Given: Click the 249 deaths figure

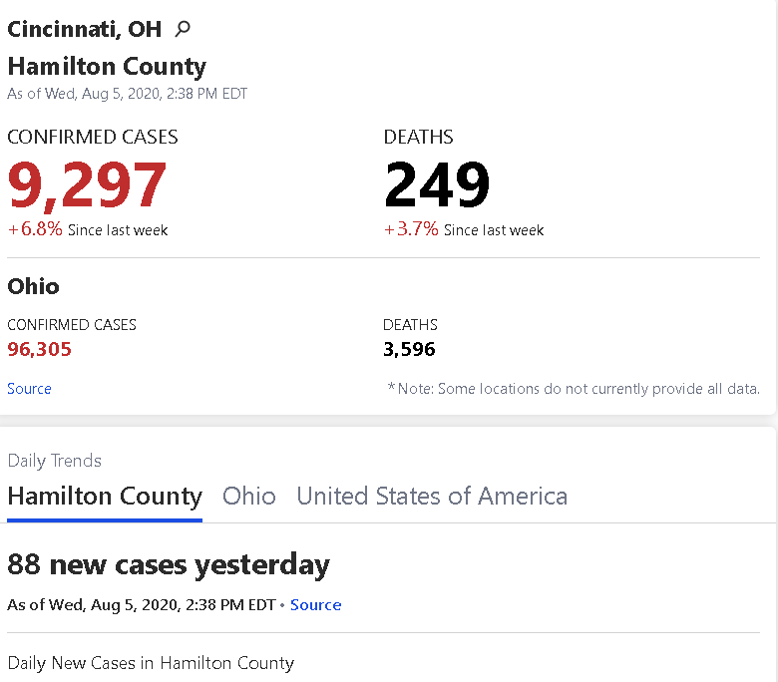Looking at the screenshot, I should click(x=437, y=184).
